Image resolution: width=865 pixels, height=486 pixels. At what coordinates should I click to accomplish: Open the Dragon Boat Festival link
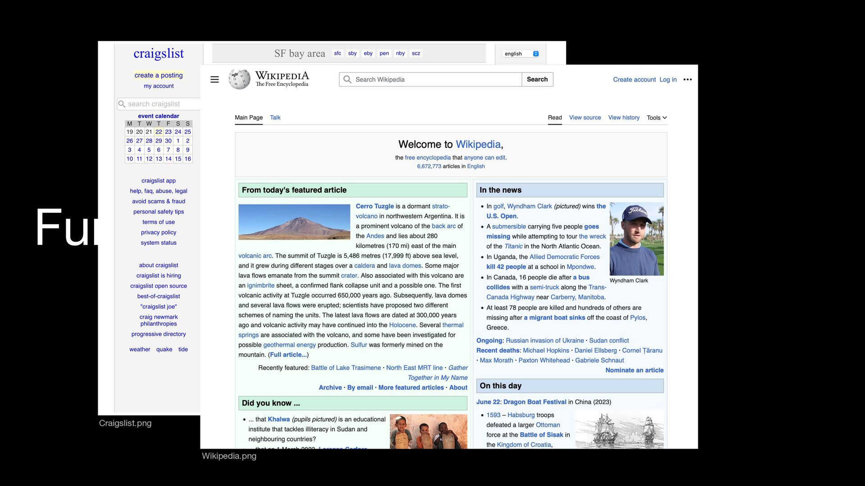[535, 402]
